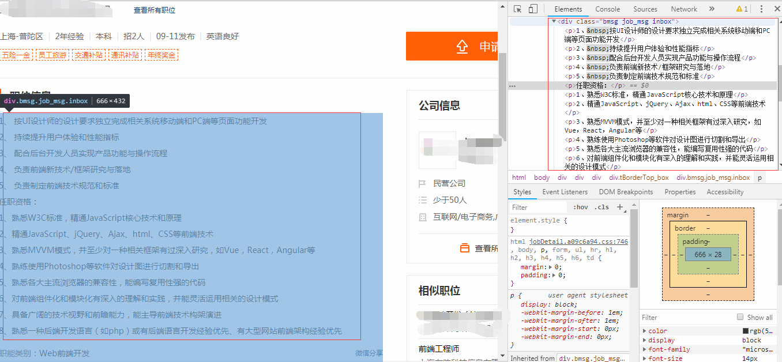
Task: Select the p breadcrumb
Action: pyautogui.click(x=760, y=178)
